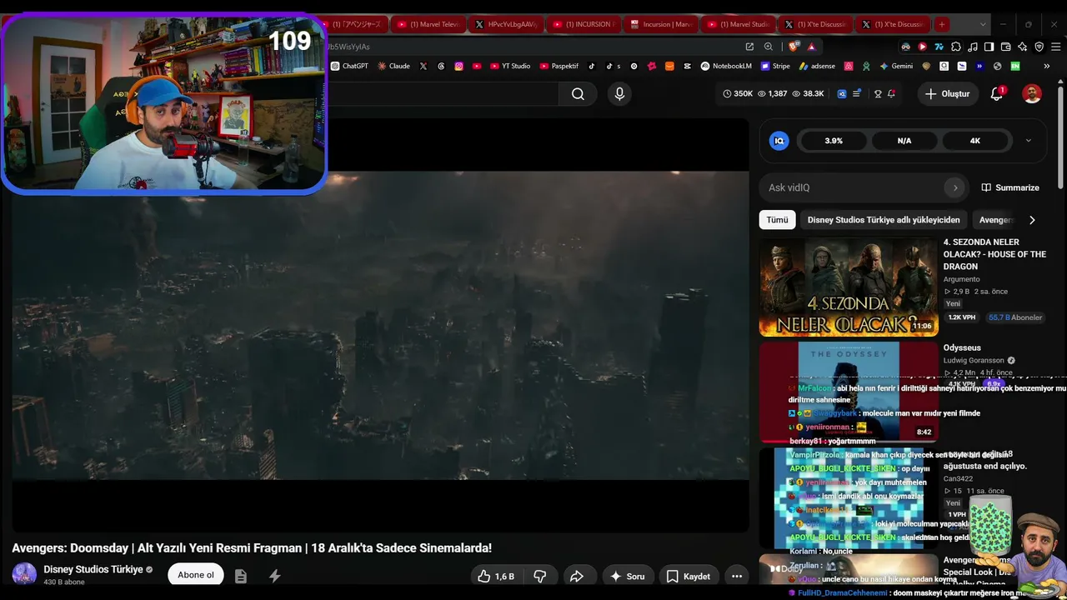Open the Gemini bookmark
The height and width of the screenshot is (600, 1067).
(x=896, y=66)
